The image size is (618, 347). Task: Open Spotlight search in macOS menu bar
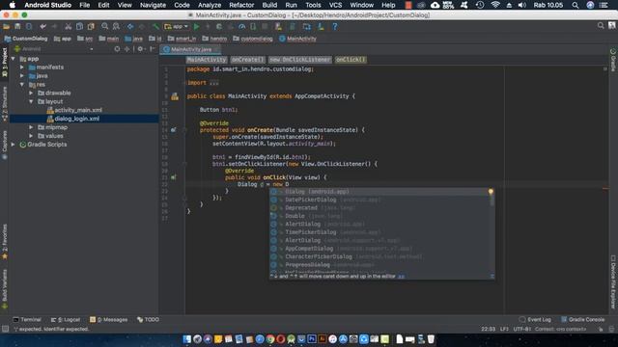point(576,5)
